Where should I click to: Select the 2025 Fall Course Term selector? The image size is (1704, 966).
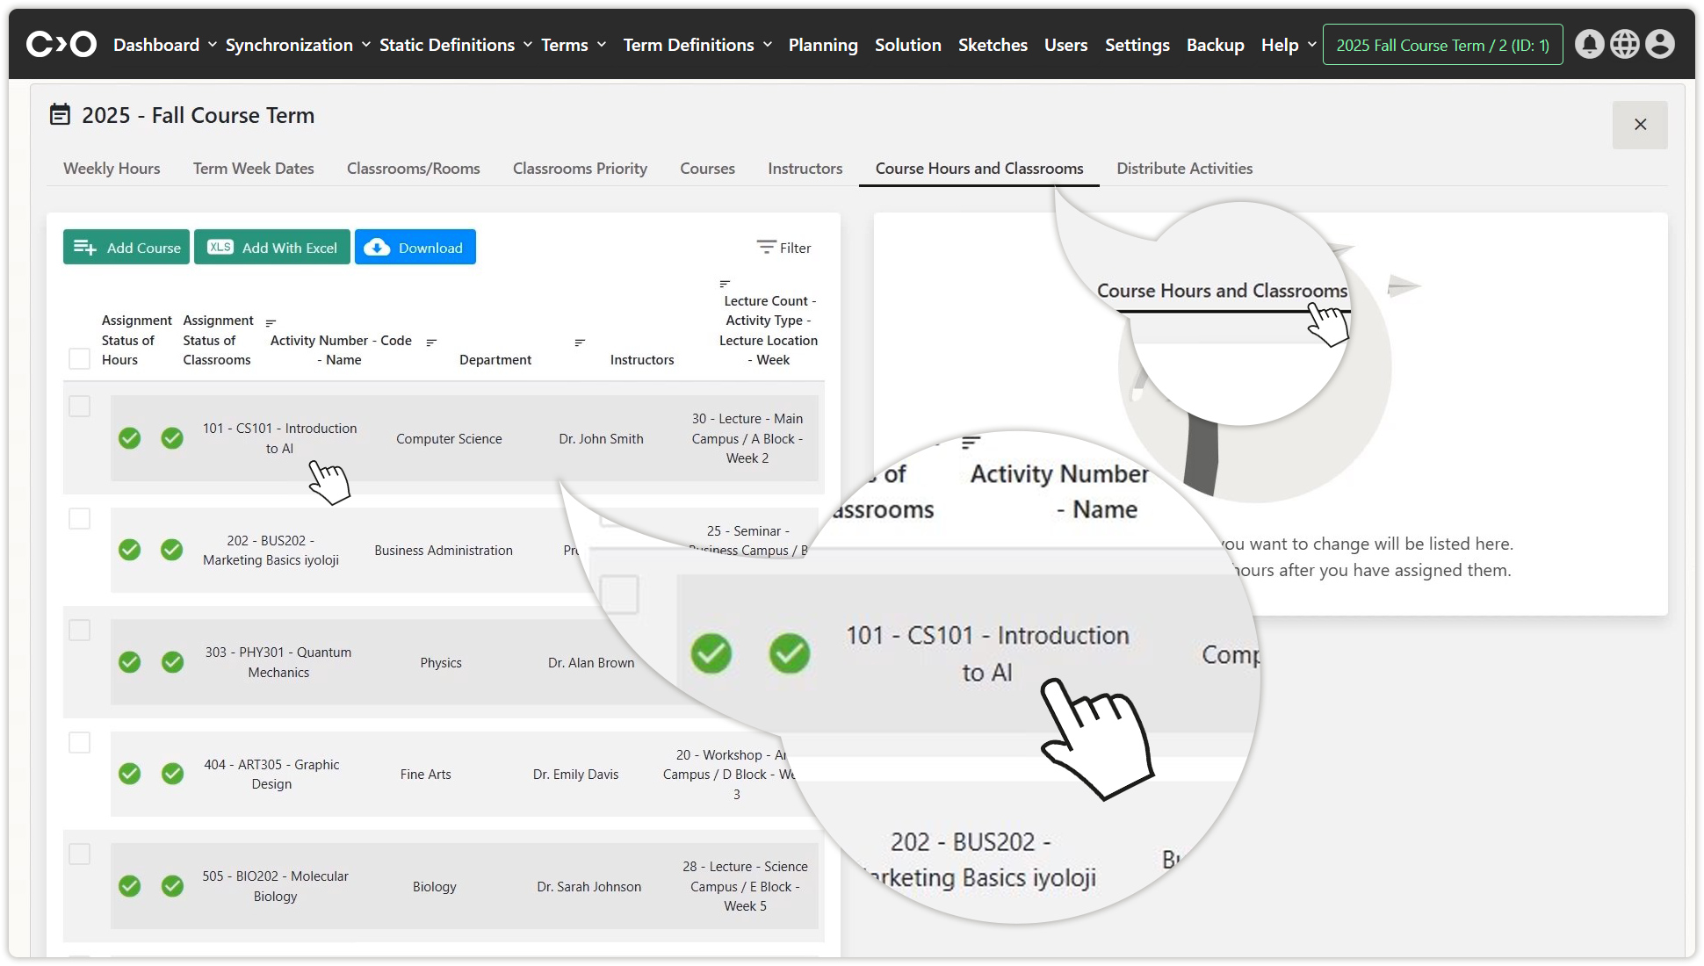[1442, 45]
